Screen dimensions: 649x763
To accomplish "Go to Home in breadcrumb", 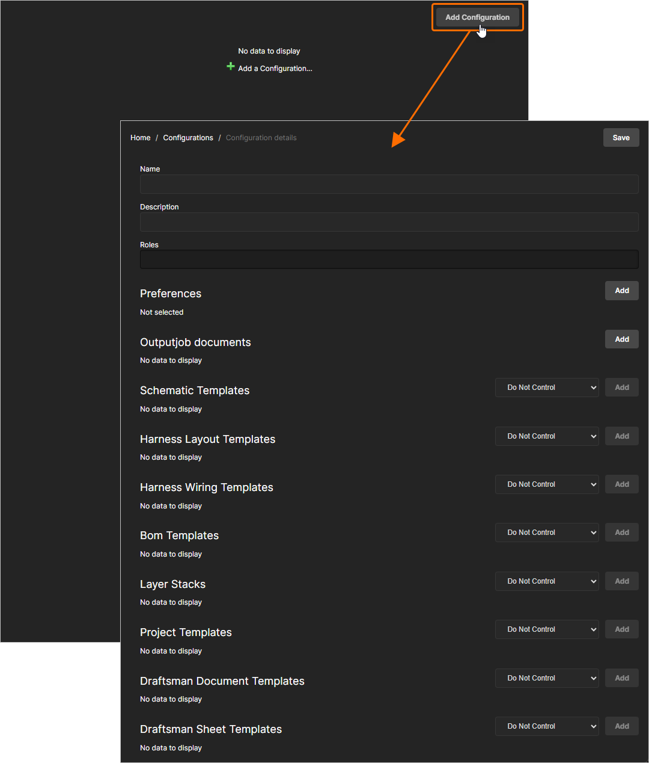I will [141, 138].
